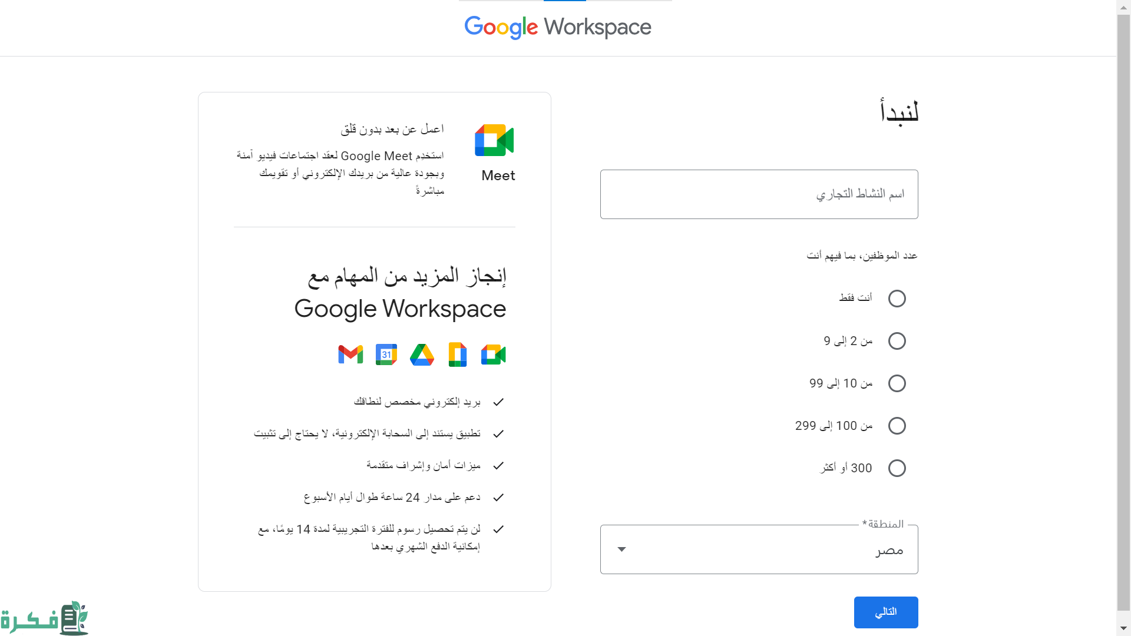Click the checkmark beside custom email feature
This screenshot has width=1131, height=636.
498,402
